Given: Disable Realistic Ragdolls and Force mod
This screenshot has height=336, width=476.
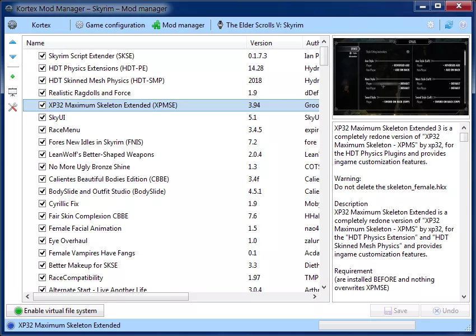Looking at the screenshot, I should 42,92.
